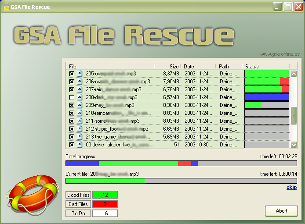305x224 pixels.
Task: Click the GSA File Rescue title bar icon
Action: click(x=7, y=7)
